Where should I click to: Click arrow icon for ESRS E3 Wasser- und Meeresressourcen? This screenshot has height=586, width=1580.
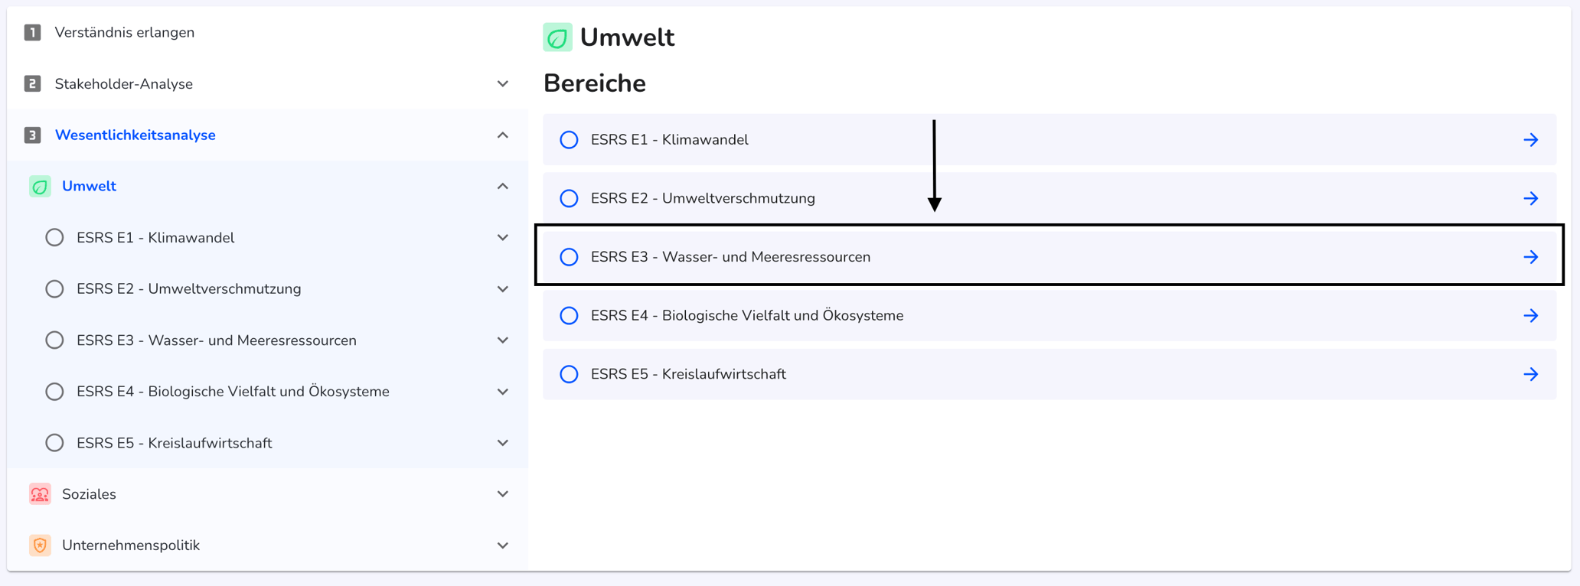coord(1530,257)
